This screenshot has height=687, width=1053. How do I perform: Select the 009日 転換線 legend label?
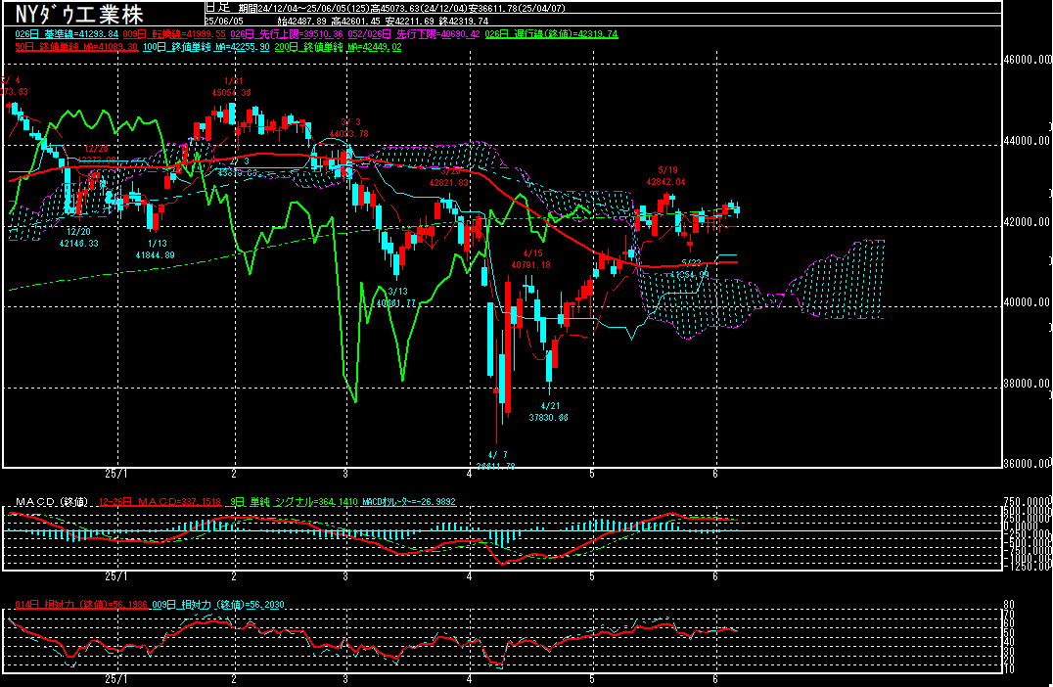point(174,34)
